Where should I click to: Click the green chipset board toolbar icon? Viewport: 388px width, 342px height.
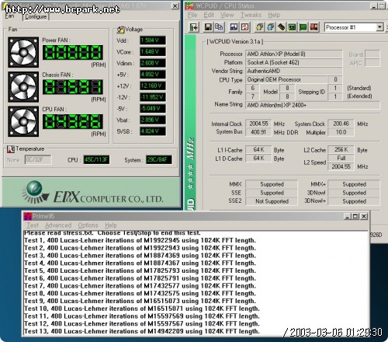tap(293, 27)
